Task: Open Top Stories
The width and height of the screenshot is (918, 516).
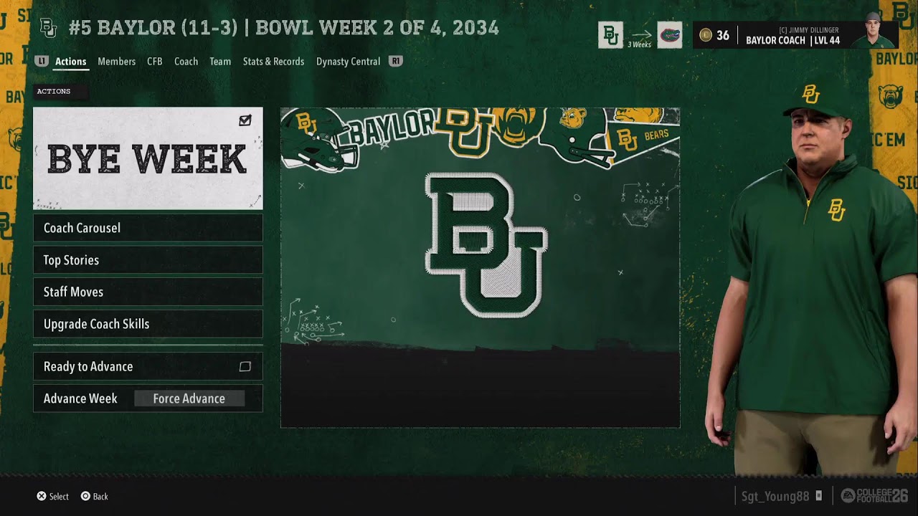Action: pos(148,260)
